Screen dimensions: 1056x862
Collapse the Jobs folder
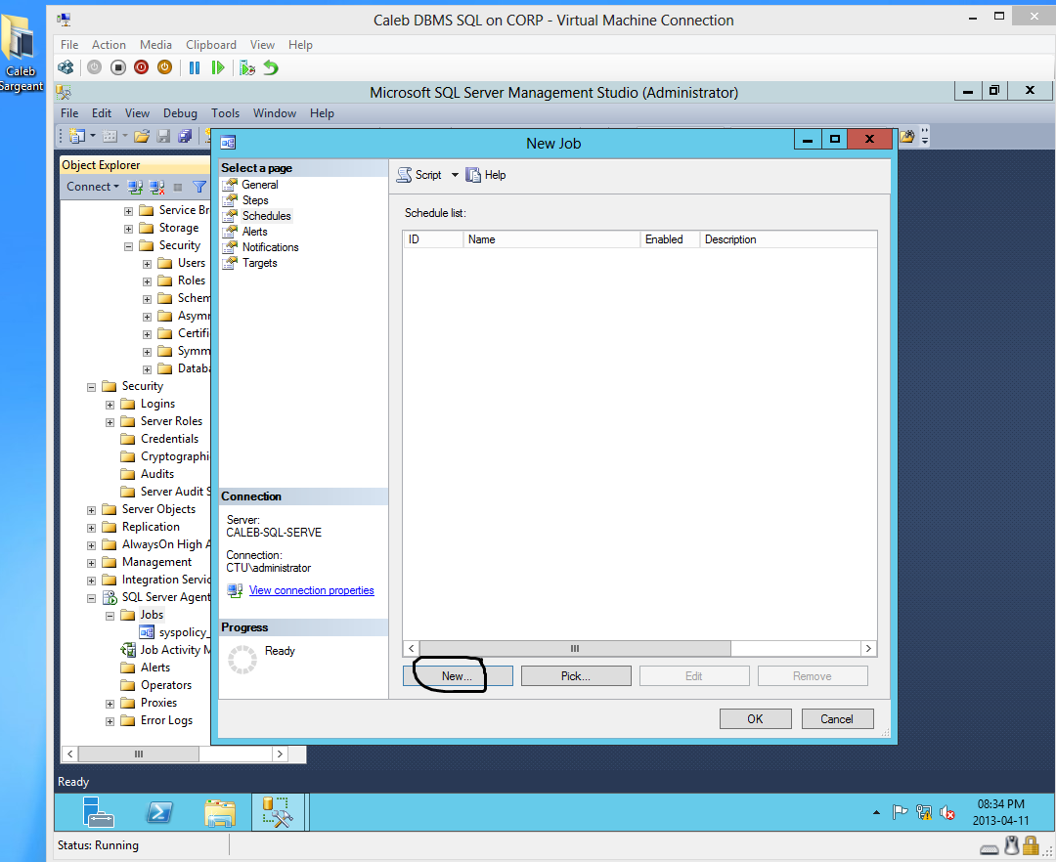[x=110, y=616]
